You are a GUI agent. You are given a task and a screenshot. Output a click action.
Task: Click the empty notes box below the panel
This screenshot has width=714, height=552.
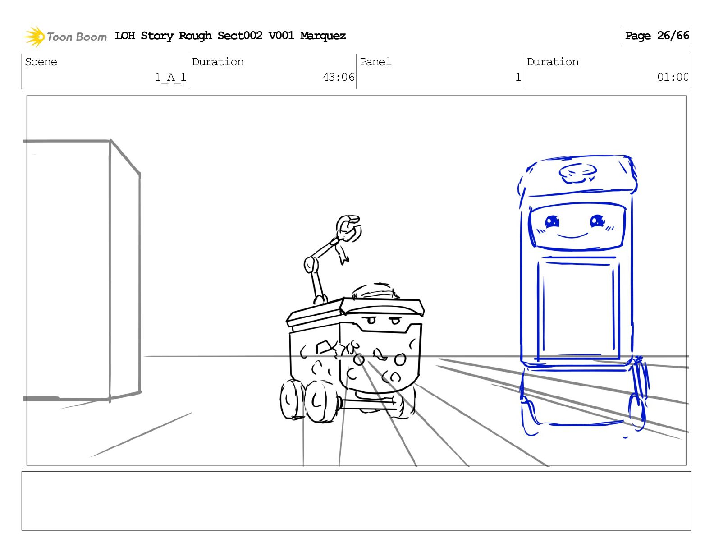coord(357,501)
